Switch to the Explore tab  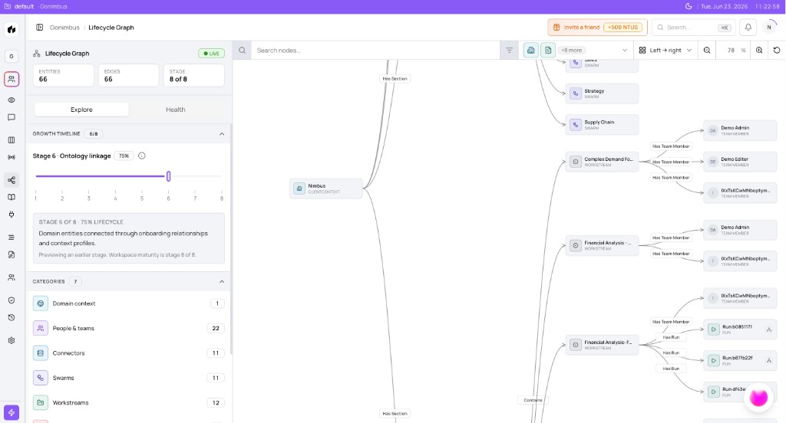point(81,110)
